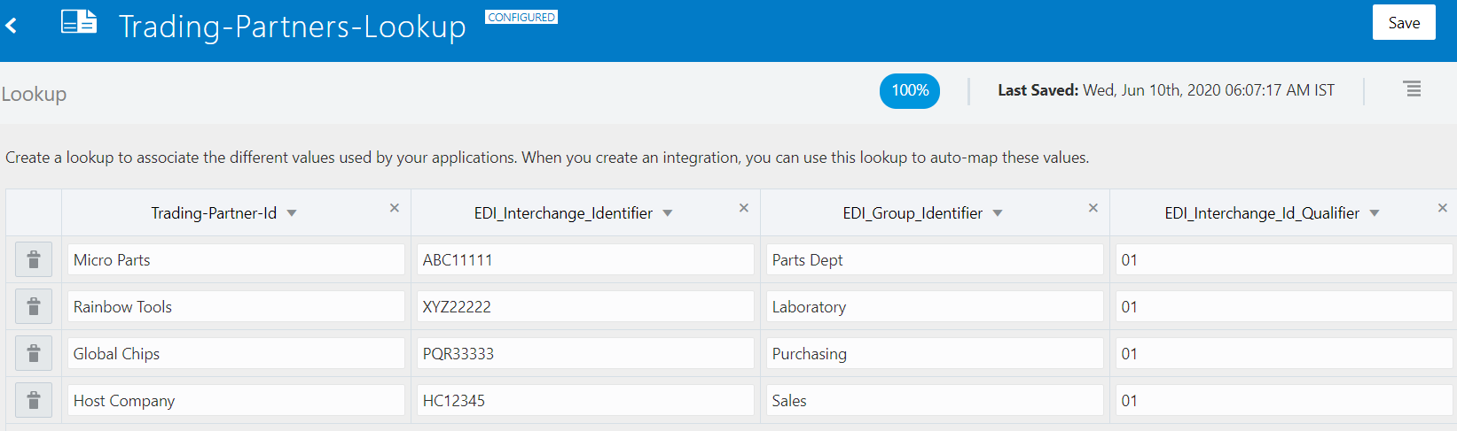Screen dimensions: 1457x431
Task: Click the Trading-Partners-Lookup title
Action: pyautogui.click(x=293, y=27)
